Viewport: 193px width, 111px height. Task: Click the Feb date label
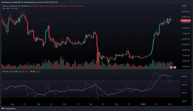170,104
